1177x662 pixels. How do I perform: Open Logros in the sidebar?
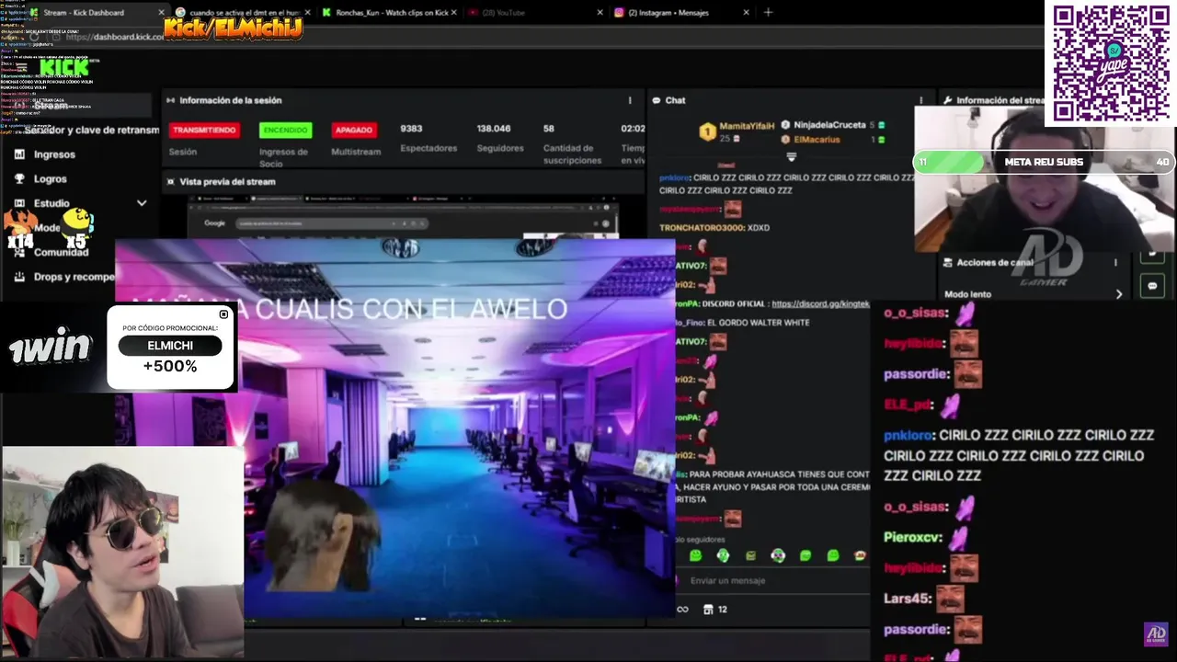point(50,178)
